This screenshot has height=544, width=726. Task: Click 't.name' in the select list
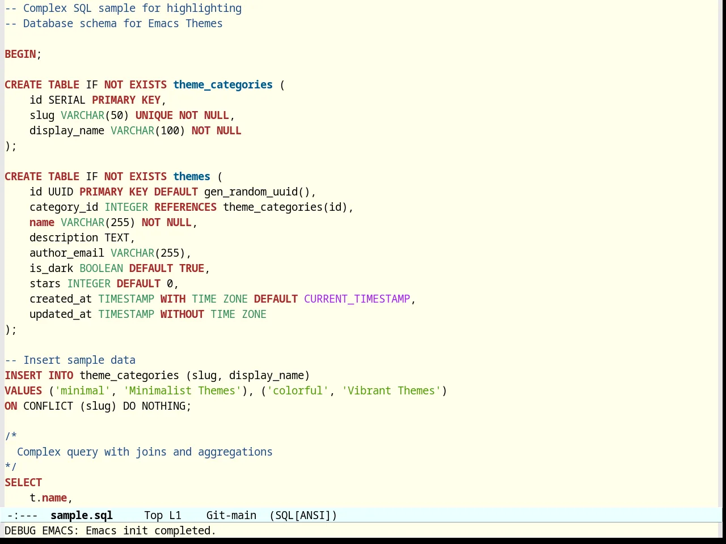(48, 498)
